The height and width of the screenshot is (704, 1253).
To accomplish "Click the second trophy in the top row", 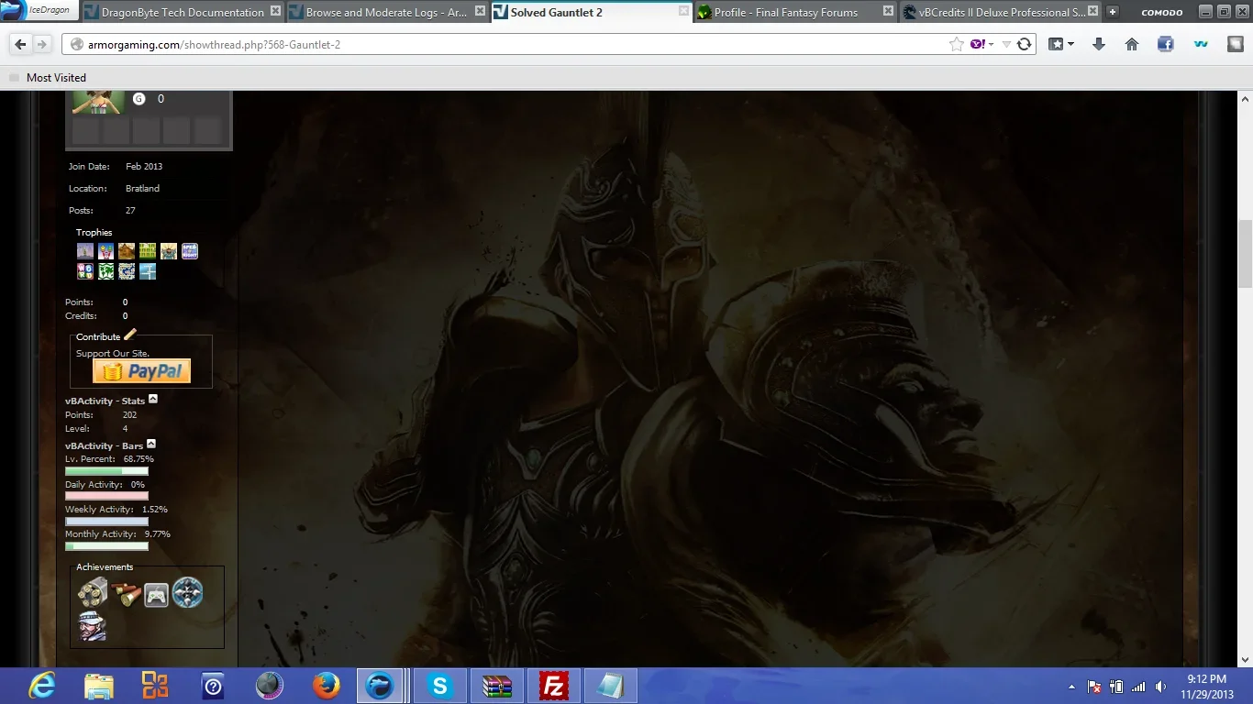I will pyautogui.click(x=106, y=251).
